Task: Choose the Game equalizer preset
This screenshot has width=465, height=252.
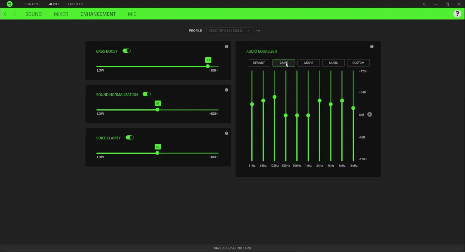Action: tap(284, 63)
